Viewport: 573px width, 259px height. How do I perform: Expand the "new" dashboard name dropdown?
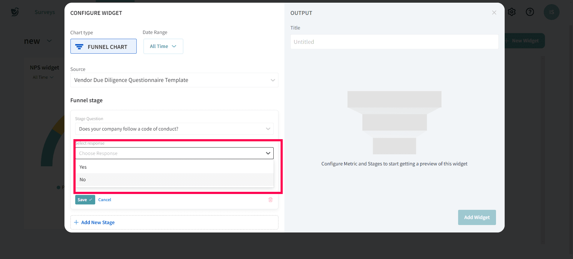pos(50,41)
